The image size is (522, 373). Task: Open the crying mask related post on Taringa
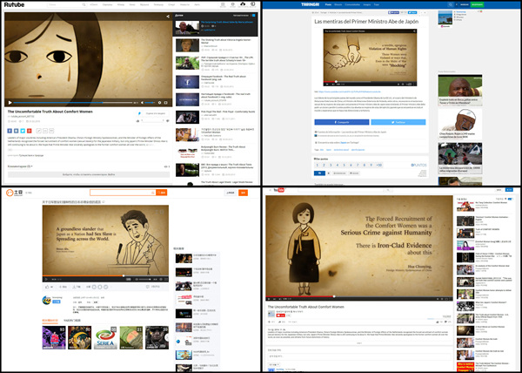coord(459,120)
